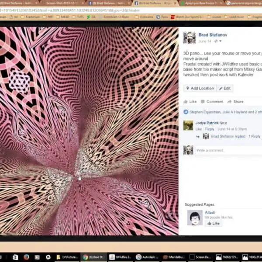This screenshot has width=262, height=262.
Task: Click the speech bubble Comment icon
Action: point(203,102)
